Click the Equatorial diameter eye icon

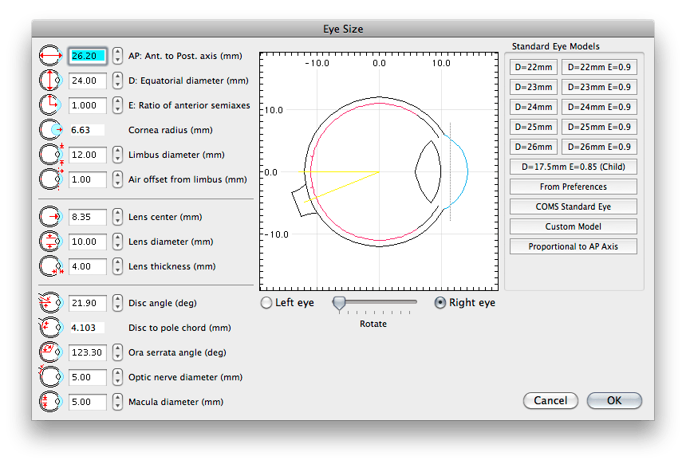[x=51, y=81]
